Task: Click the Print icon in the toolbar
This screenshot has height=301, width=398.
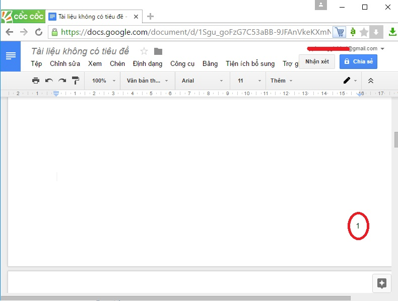Action: pos(36,81)
